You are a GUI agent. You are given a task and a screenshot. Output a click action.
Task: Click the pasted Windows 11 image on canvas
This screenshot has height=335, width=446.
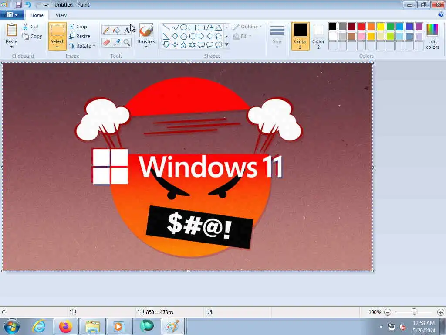188,167
